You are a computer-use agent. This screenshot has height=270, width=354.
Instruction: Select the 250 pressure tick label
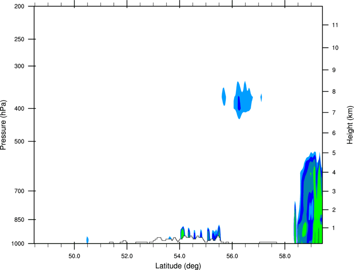pos(19,39)
